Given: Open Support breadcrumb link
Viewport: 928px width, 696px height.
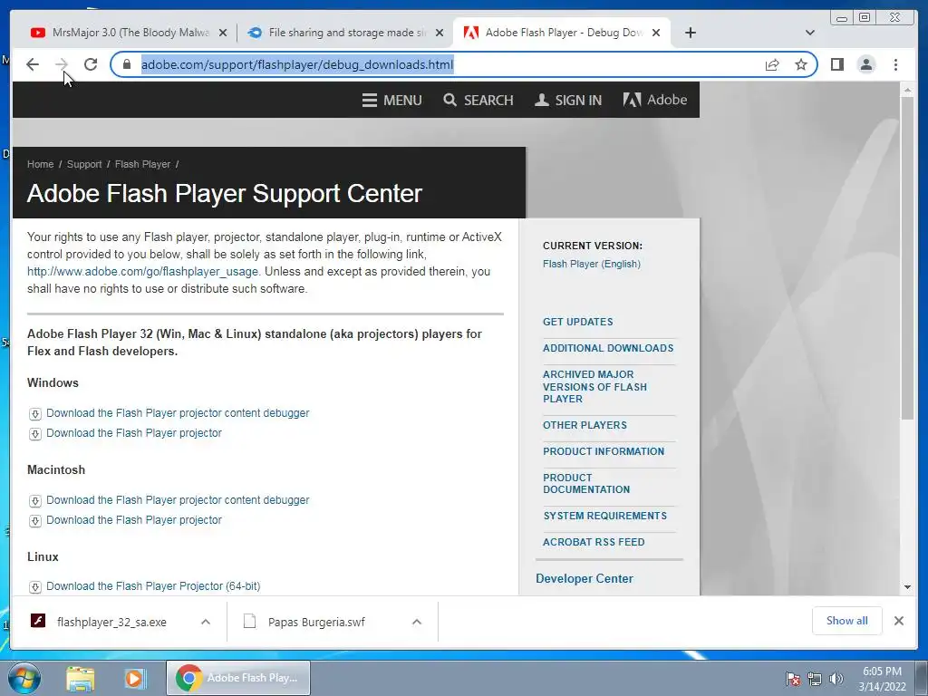Looking at the screenshot, I should click(x=84, y=164).
